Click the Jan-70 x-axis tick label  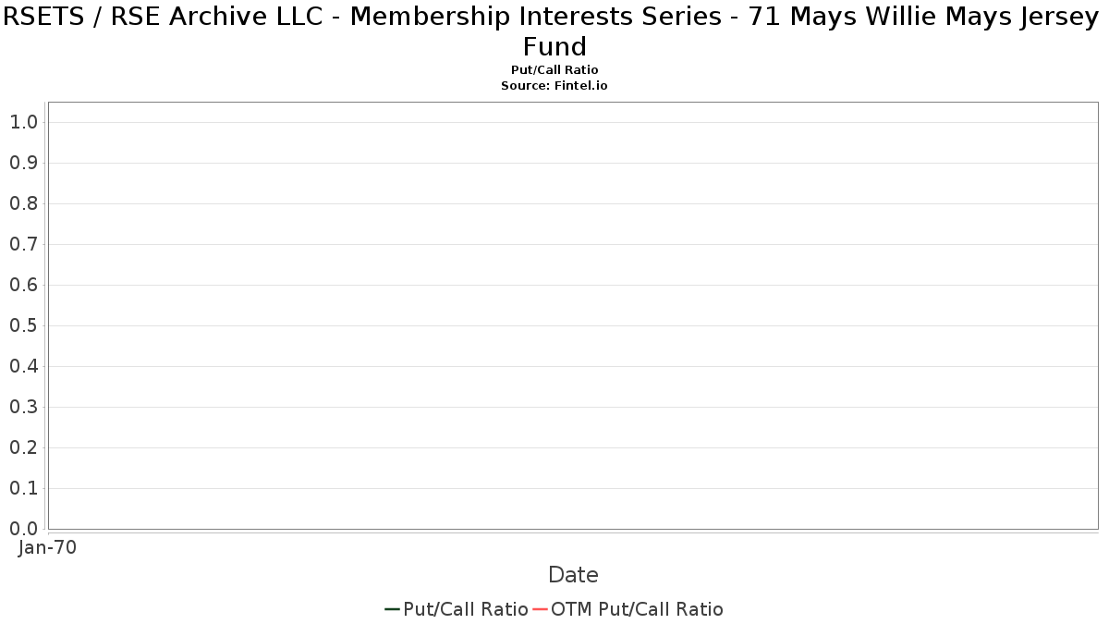point(48,547)
